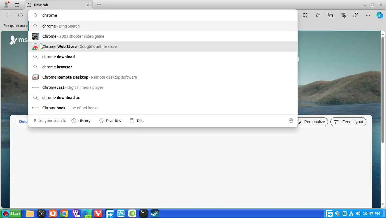Viewport: 386px width, 218px height.
Task: Click the Chrome Remote Desktop favicon
Action: [35, 77]
